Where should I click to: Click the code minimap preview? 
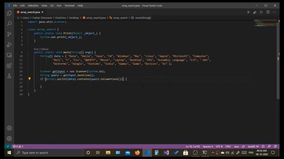(x=265, y=23)
